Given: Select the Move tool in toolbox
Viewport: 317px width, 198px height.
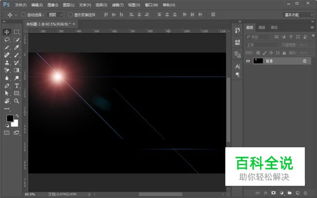Looking at the screenshot, I should click(x=7, y=32).
